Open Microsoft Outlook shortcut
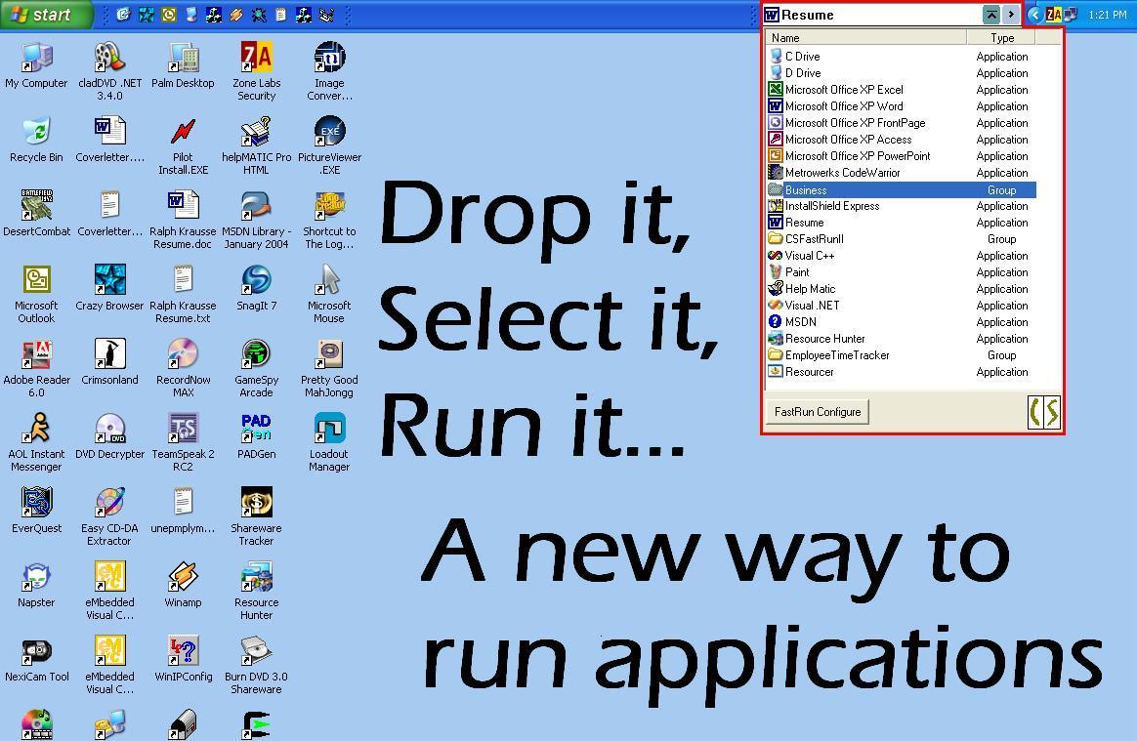 tap(36, 294)
